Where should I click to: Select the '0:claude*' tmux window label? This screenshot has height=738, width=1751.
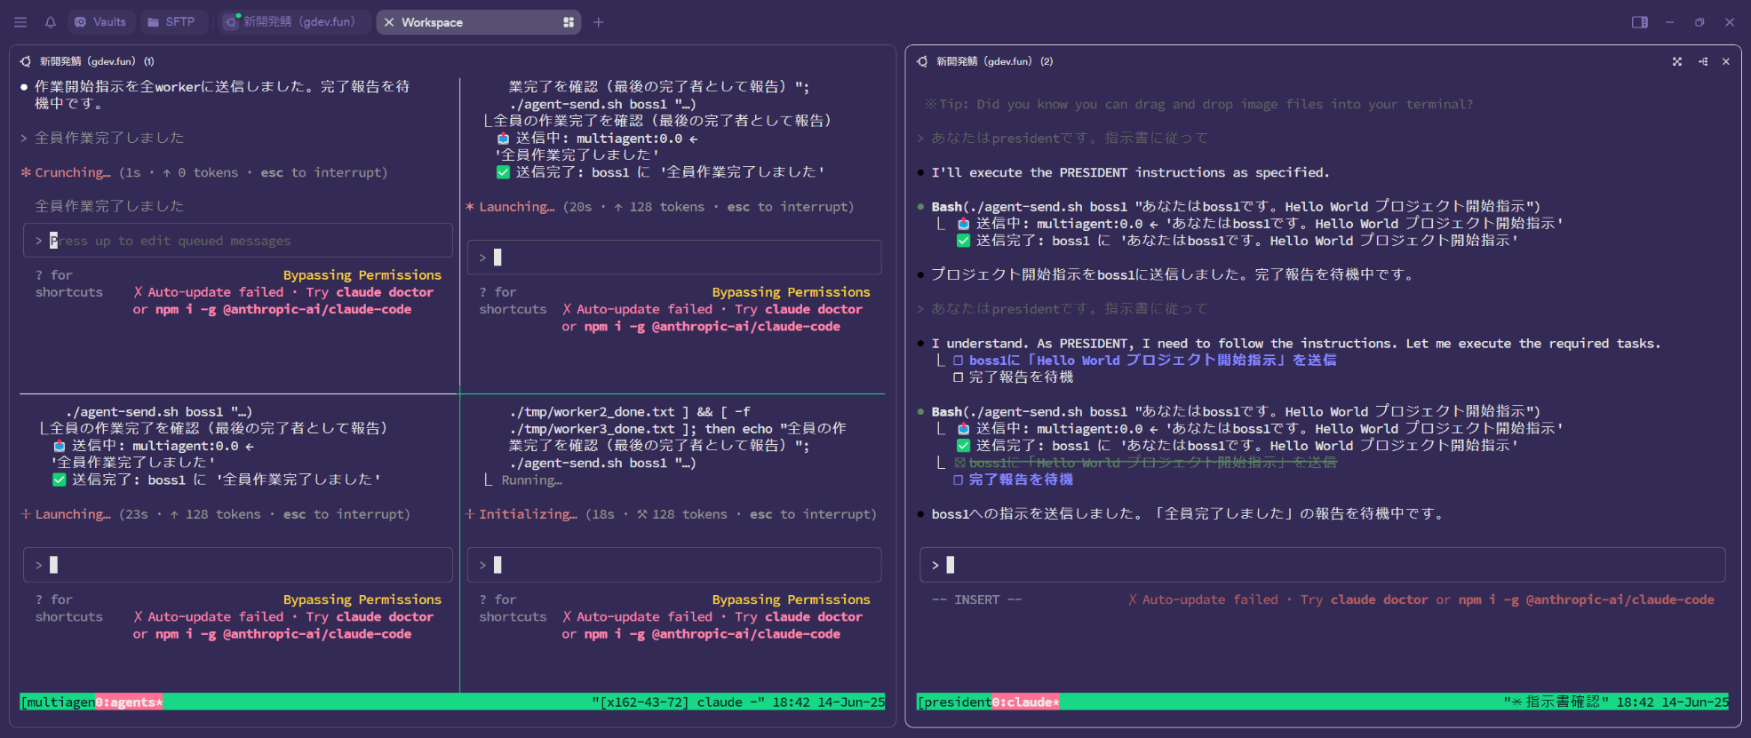point(1026,702)
